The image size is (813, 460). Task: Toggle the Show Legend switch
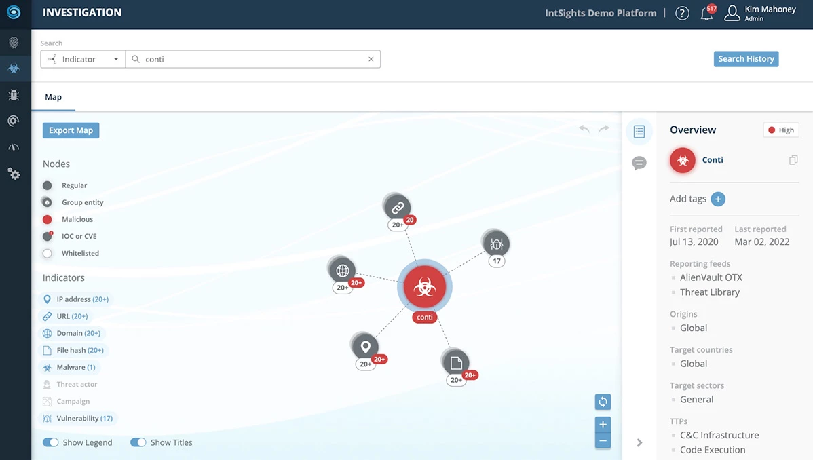(51, 442)
